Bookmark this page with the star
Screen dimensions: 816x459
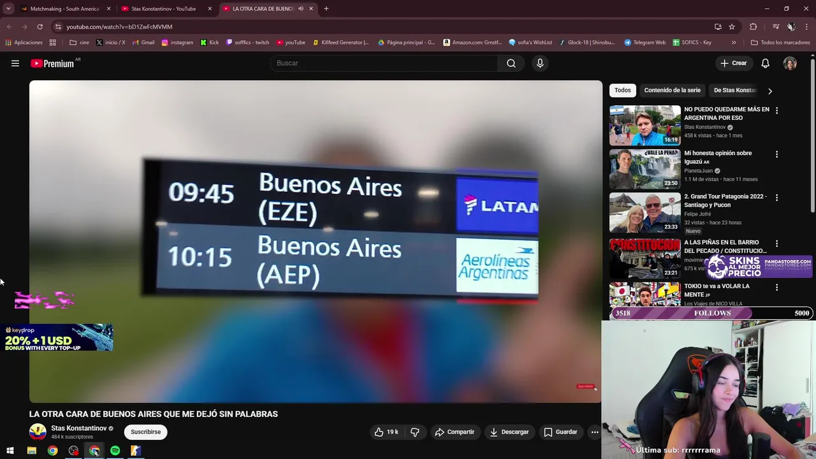pos(732,27)
